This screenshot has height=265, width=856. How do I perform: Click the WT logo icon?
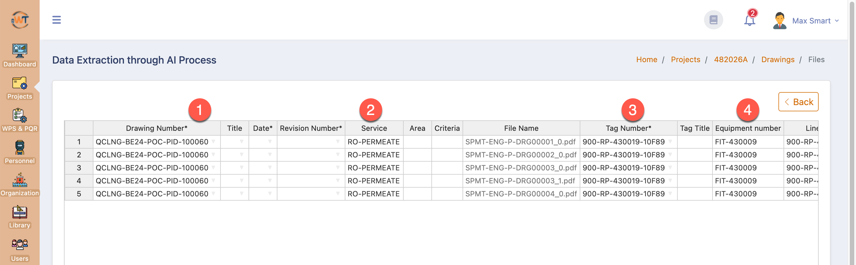tap(20, 20)
